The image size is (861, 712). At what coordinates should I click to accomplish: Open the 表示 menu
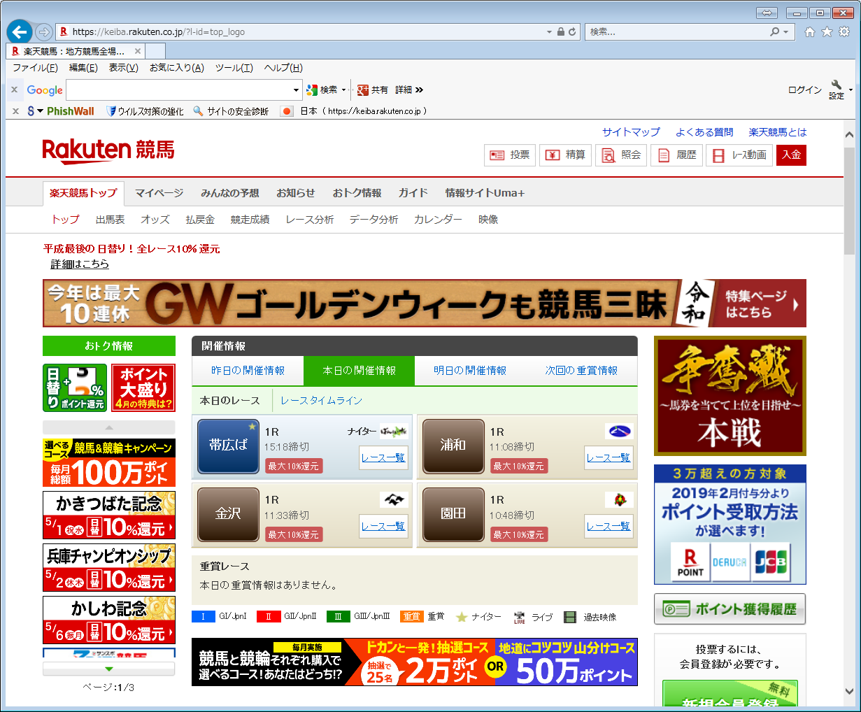pos(123,68)
